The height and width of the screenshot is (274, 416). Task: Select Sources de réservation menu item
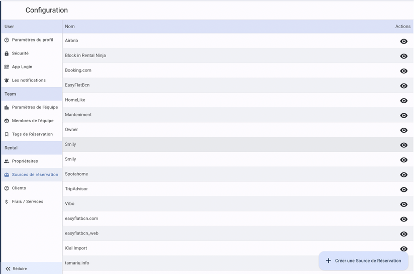tap(32, 175)
